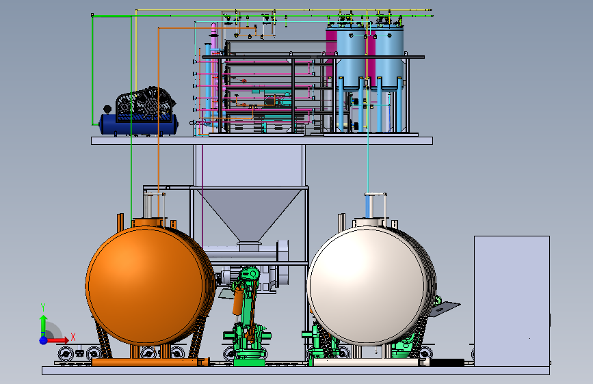
Task: Click the blue origin ball of the triad
Action: click(x=43, y=340)
